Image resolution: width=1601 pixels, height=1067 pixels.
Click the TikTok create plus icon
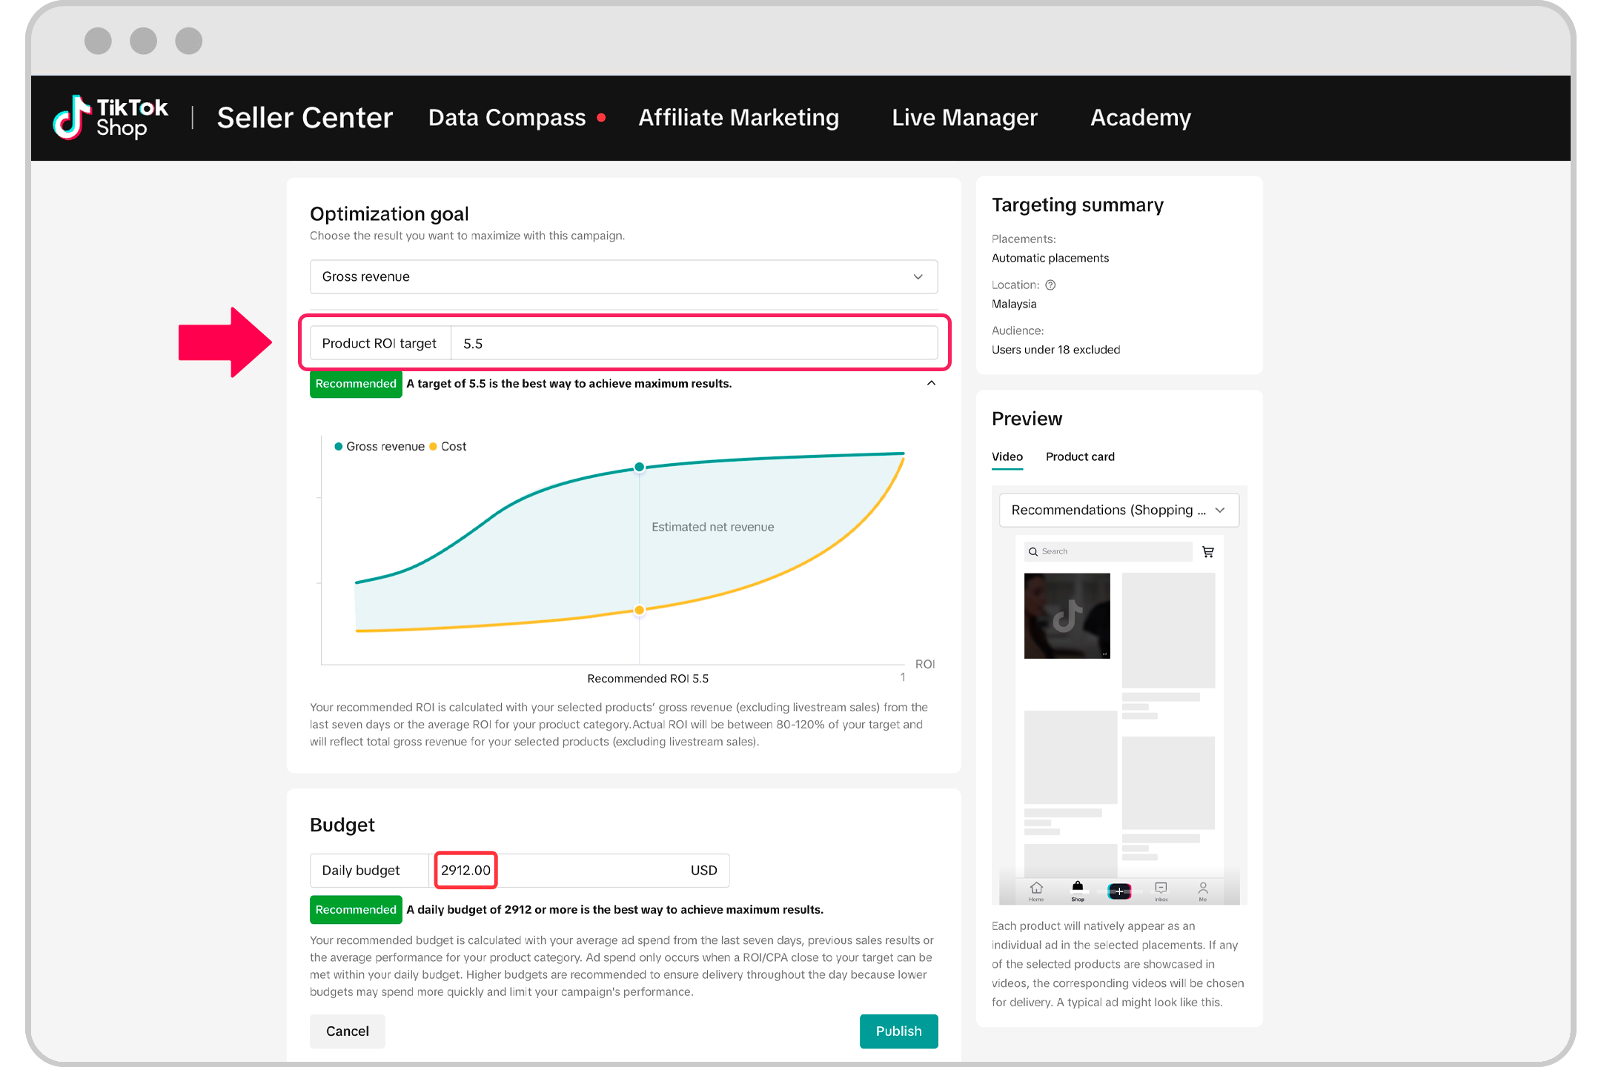click(1119, 891)
